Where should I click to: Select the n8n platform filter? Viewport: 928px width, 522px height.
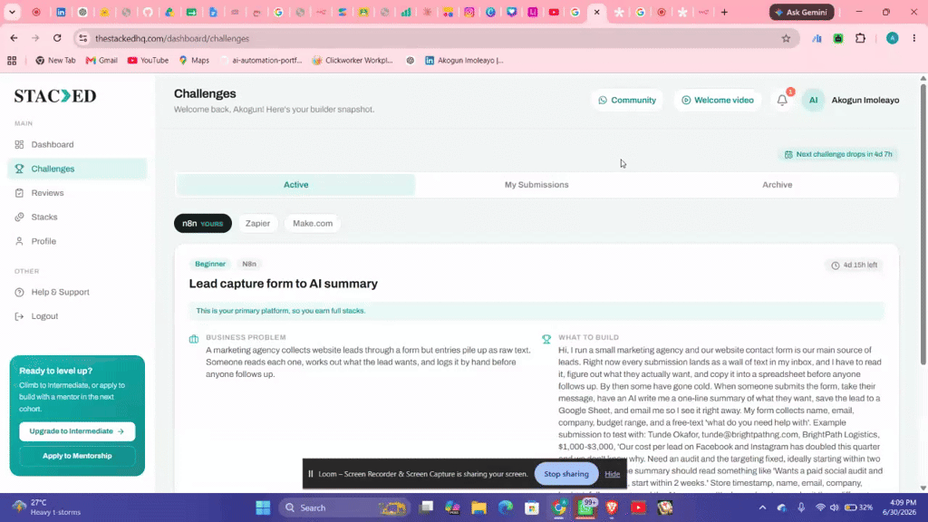click(202, 223)
